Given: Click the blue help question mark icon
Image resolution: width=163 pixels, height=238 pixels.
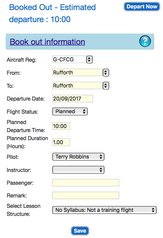Looking at the screenshot, I should [x=145, y=41].
